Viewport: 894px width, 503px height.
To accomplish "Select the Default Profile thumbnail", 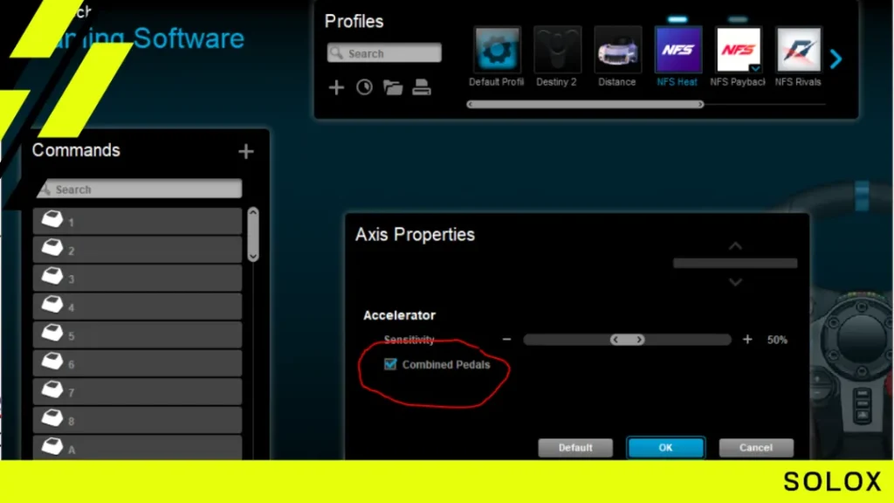I will 497,50.
